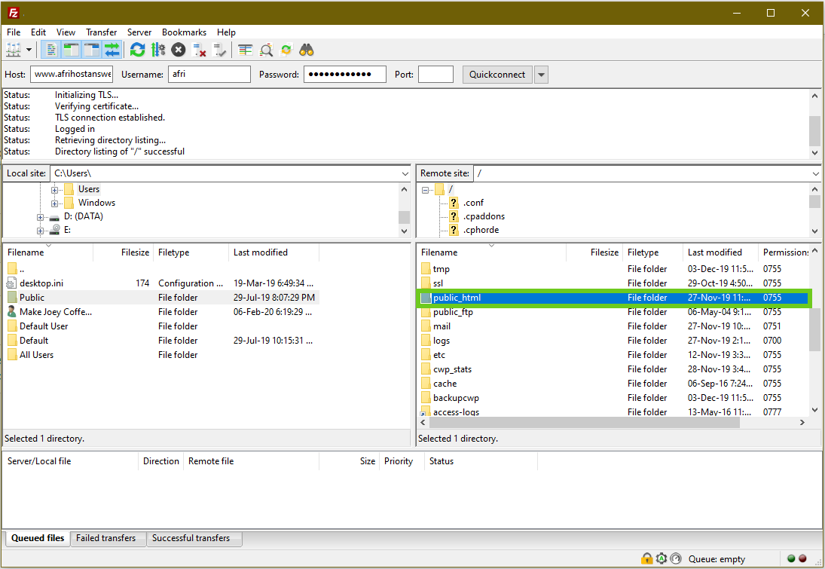Open the Quickconnect history dropdown arrow
The width and height of the screenshot is (825, 569).
(x=541, y=75)
